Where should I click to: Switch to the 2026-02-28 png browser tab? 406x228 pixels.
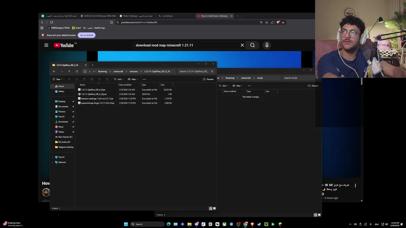(x=98, y=16)
